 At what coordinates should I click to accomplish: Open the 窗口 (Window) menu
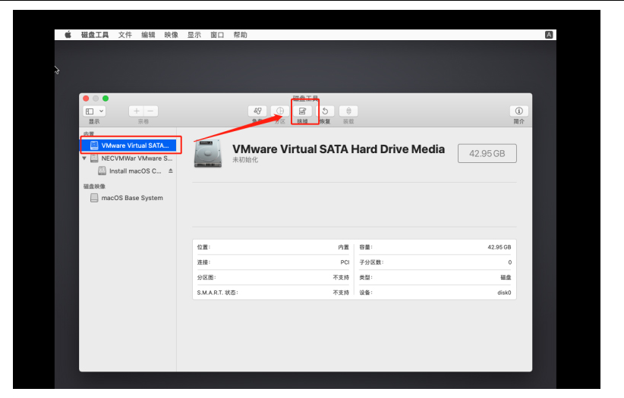[x=217, y=35]
